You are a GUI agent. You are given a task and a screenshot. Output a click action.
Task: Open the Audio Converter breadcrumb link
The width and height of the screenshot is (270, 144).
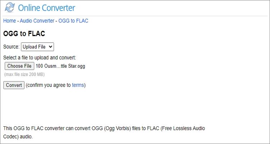point(37,21)
